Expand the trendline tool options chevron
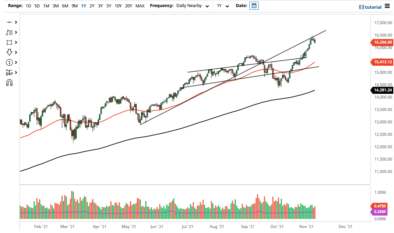The width and height of the screenshot is (394, 233). click(x=15, y=22)
